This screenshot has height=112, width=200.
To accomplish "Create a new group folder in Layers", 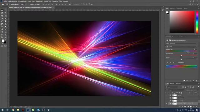I will [191, 106].
